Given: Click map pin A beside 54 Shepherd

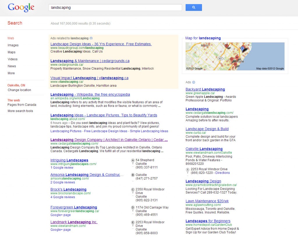Looking at the screenshot, I should click(133, 161).
